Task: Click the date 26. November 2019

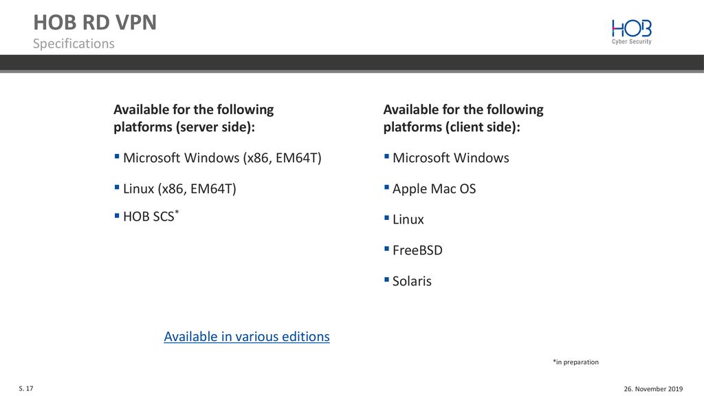Action: (x=653, y=389)
